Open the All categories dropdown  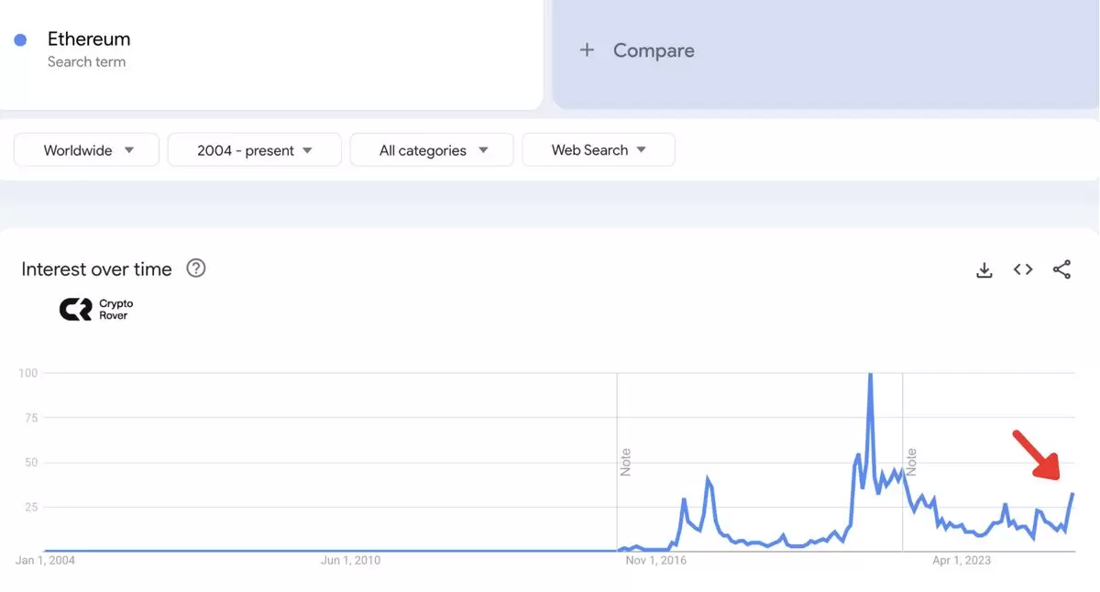coord(432,150)
